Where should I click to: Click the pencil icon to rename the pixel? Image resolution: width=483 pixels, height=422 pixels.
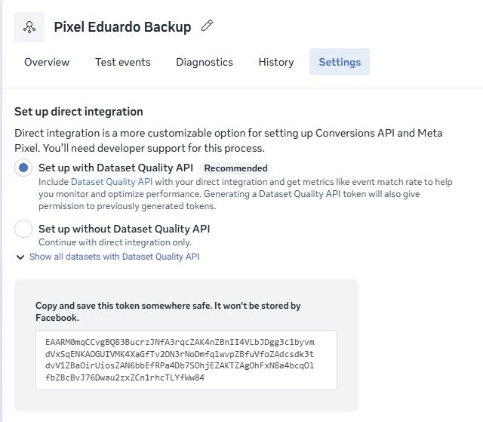[x=208, y=26]
